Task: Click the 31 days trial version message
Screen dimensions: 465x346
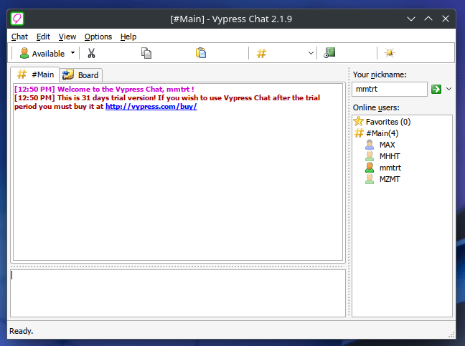Action: (167, 102)
